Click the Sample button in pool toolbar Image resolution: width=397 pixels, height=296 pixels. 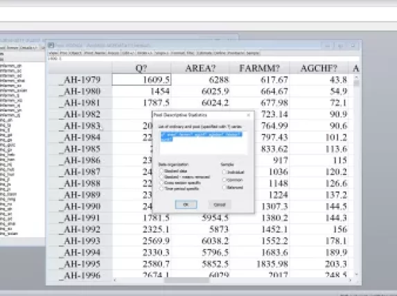[x=253, y=53]
